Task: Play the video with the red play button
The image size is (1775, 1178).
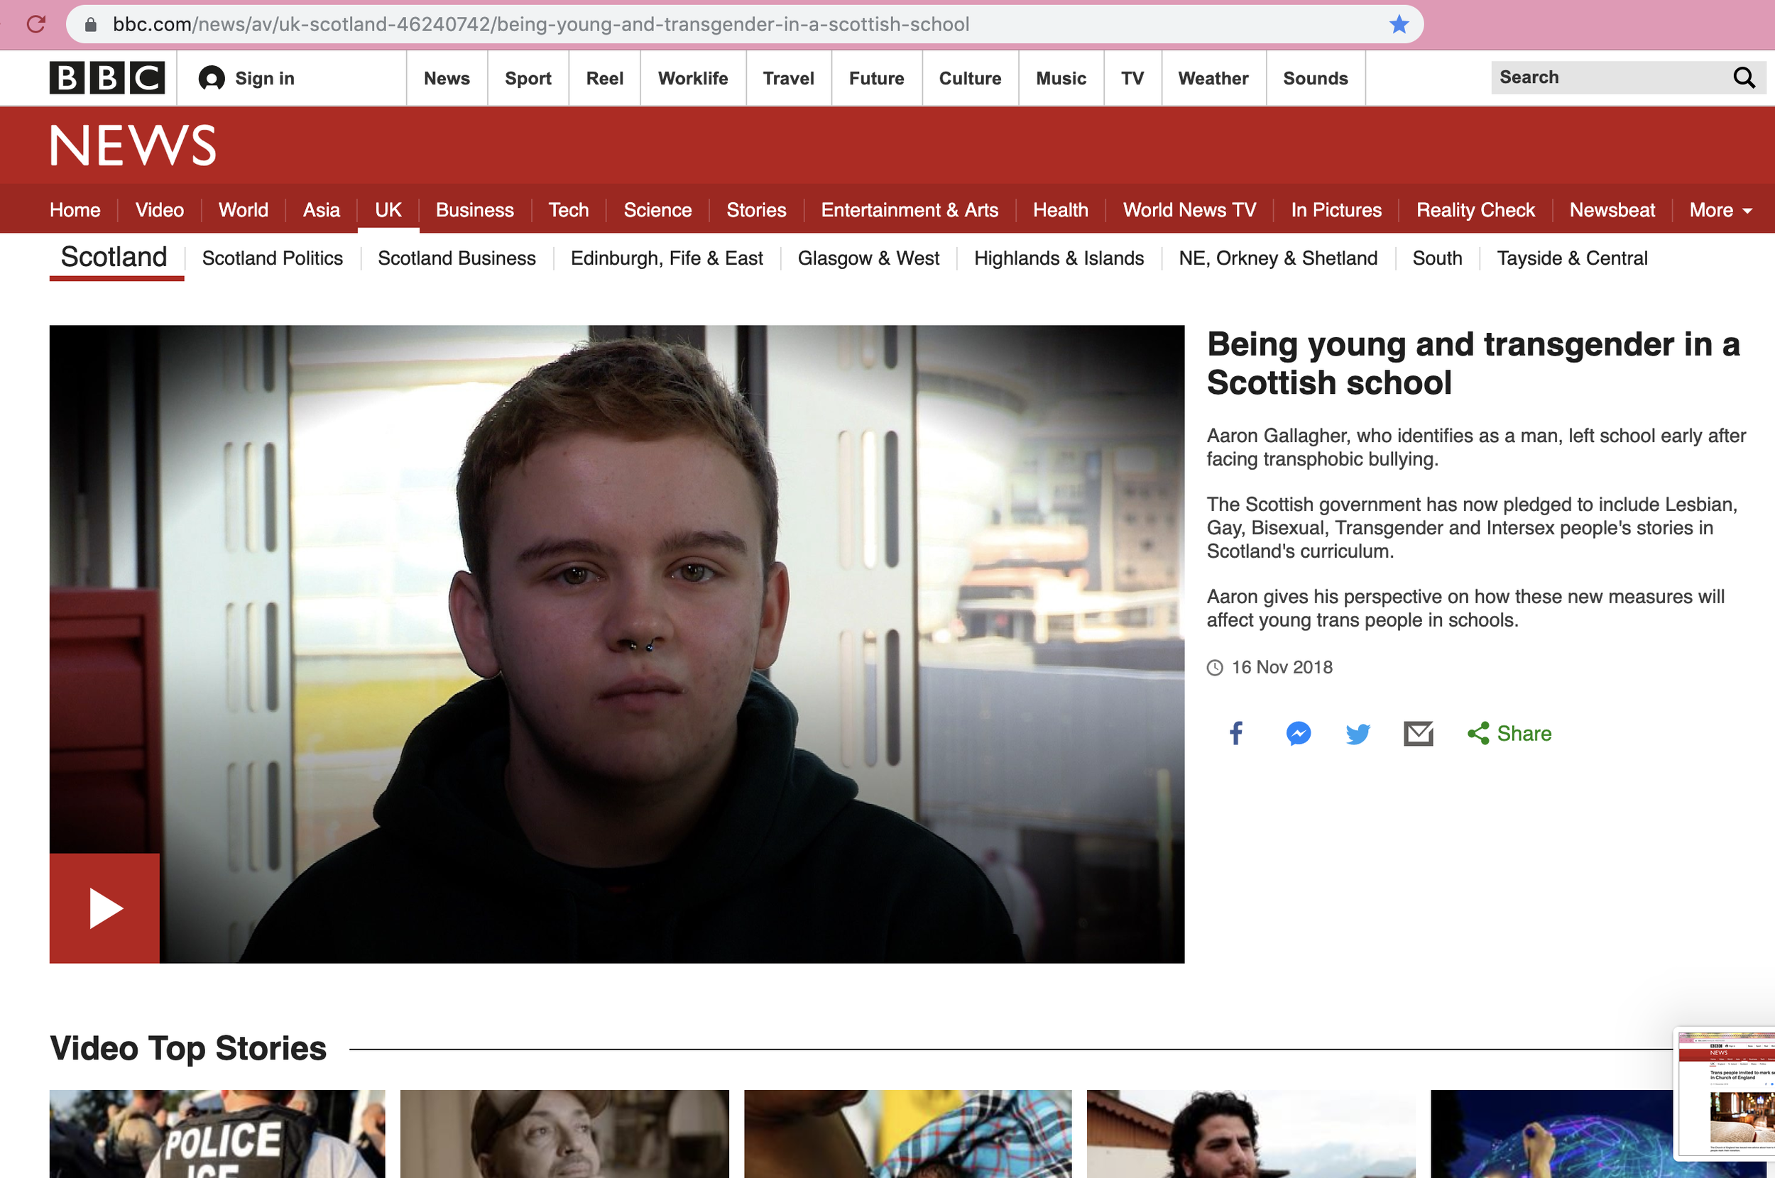Action: tap(104, 908)
